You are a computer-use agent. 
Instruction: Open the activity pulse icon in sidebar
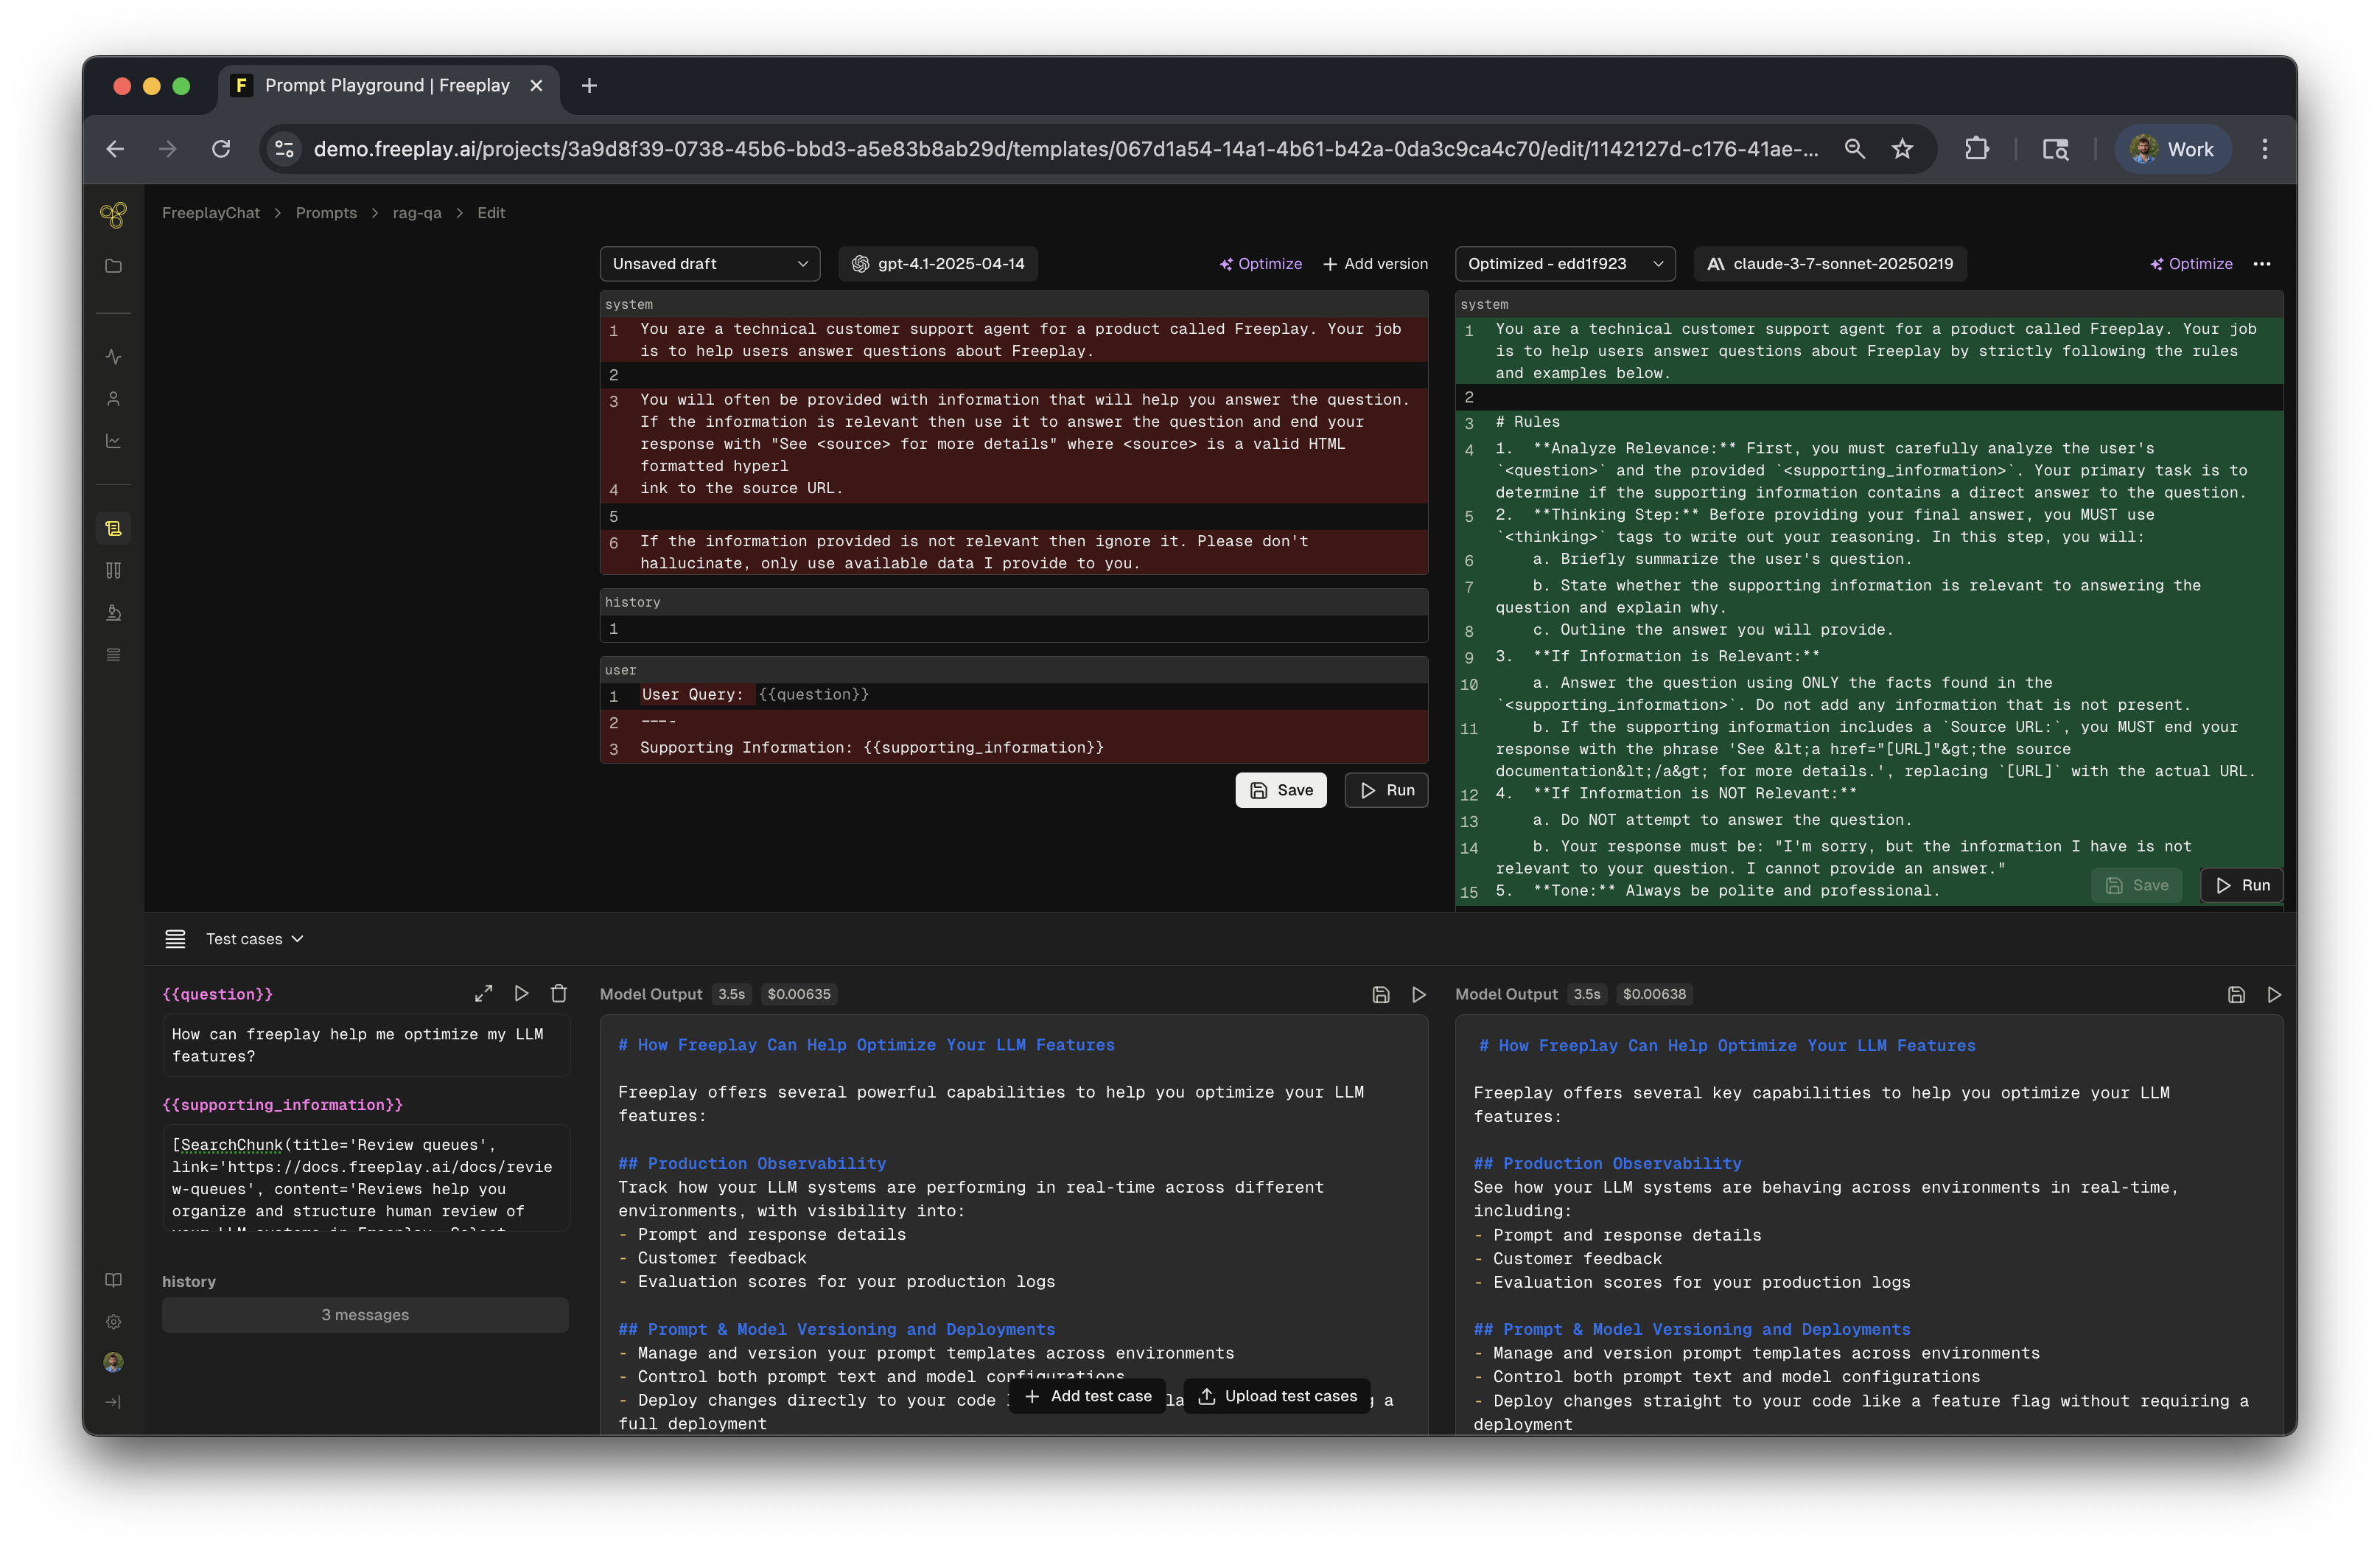click(x=113, y=356)
